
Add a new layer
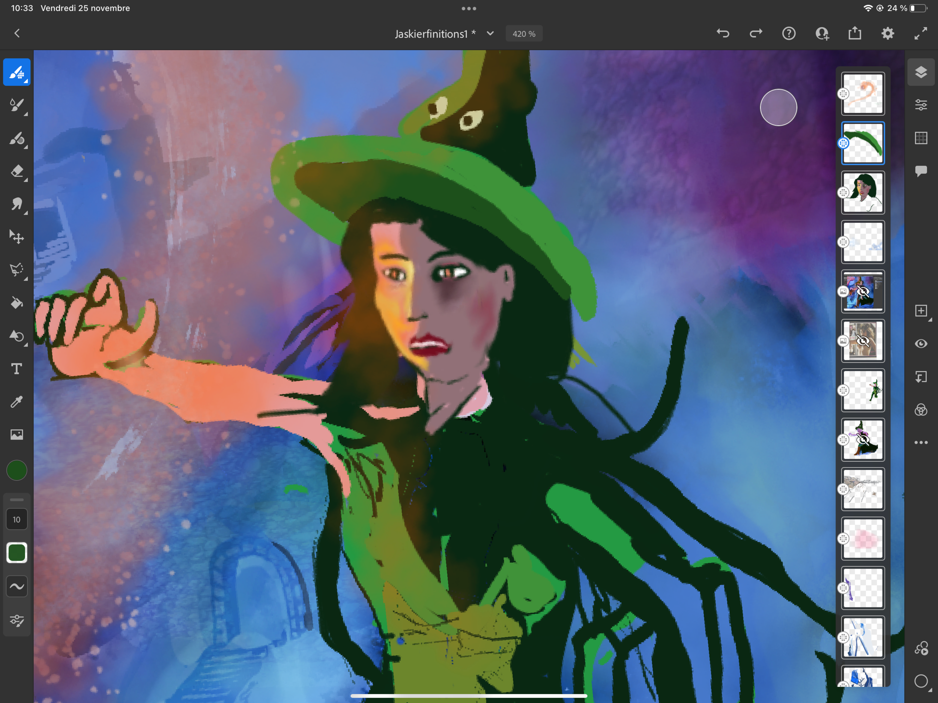click(x=921, y=311)
